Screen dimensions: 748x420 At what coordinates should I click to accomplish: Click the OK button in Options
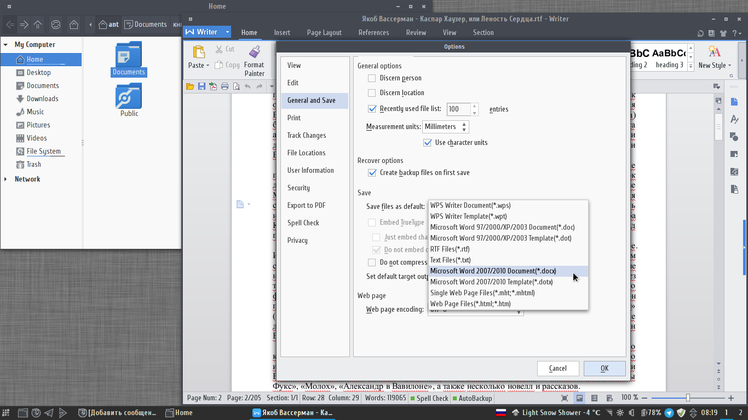coord(605,369)
